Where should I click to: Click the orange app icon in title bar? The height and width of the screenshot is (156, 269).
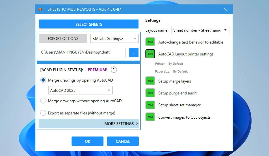40,9
